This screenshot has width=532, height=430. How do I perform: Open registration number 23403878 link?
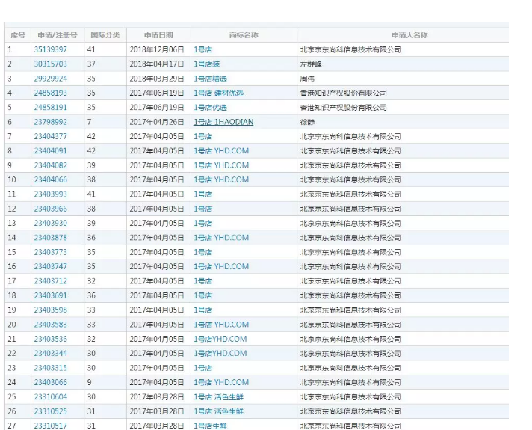tap(50, 238)
